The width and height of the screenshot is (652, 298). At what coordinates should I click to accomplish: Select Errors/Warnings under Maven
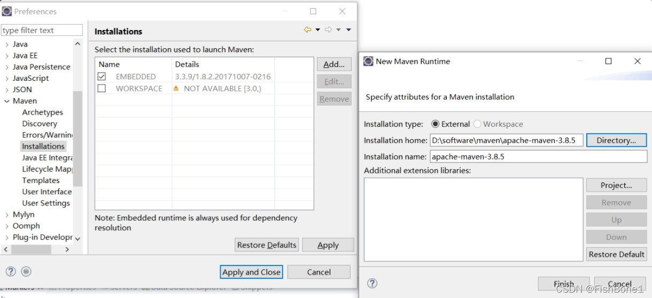tap(47, 135)
